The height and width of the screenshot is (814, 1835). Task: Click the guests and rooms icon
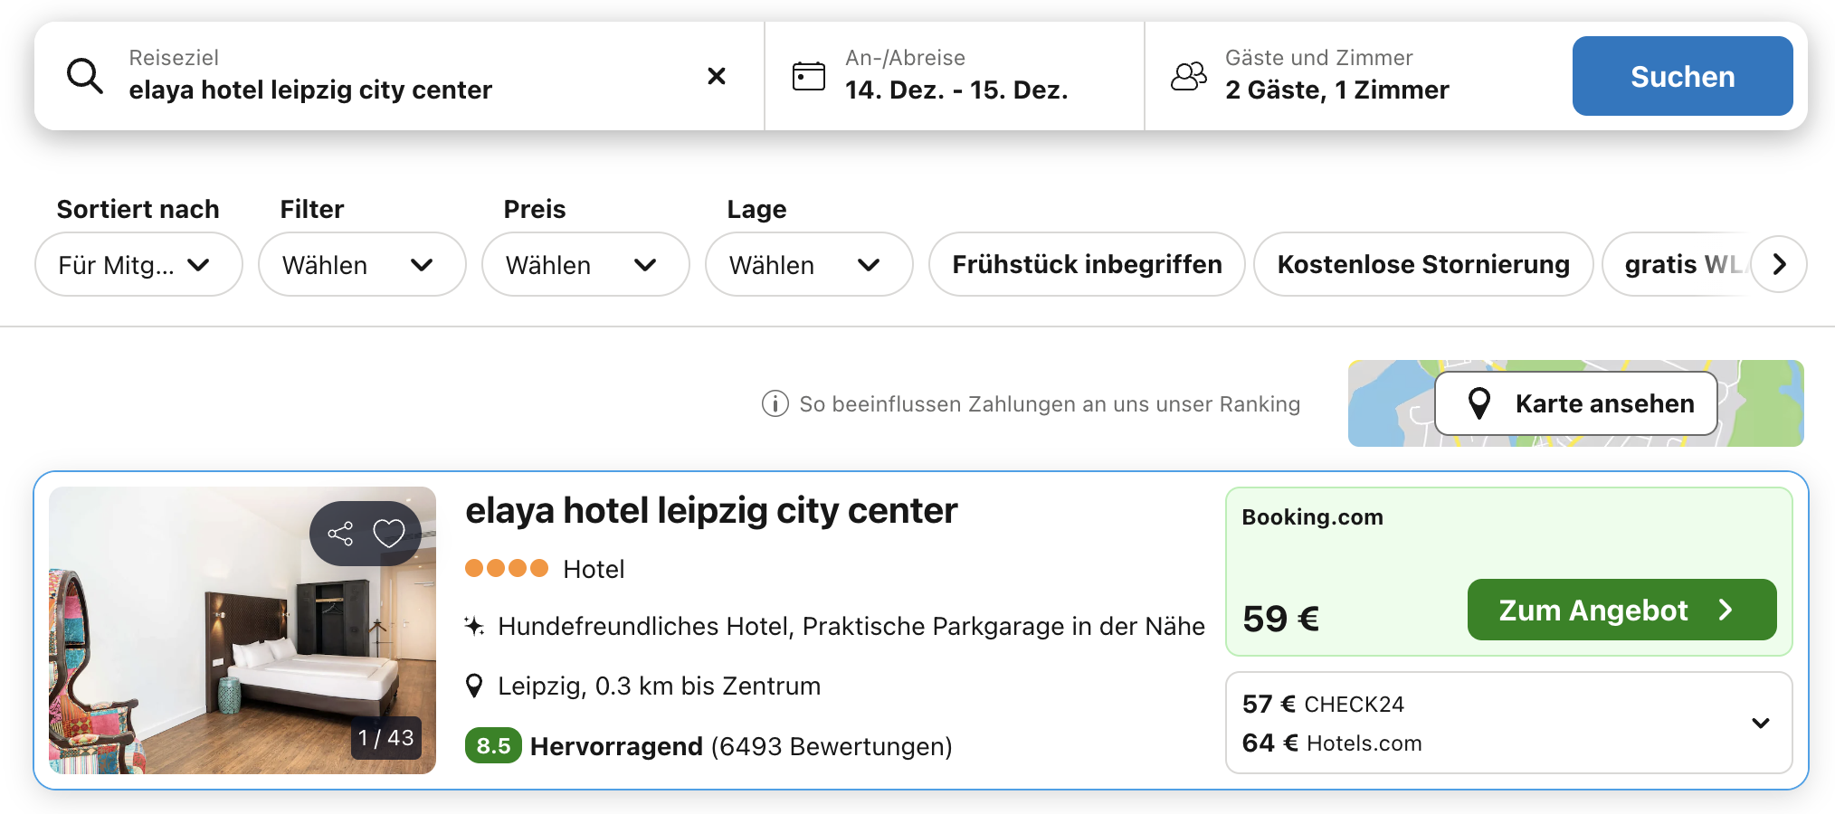1188,76
